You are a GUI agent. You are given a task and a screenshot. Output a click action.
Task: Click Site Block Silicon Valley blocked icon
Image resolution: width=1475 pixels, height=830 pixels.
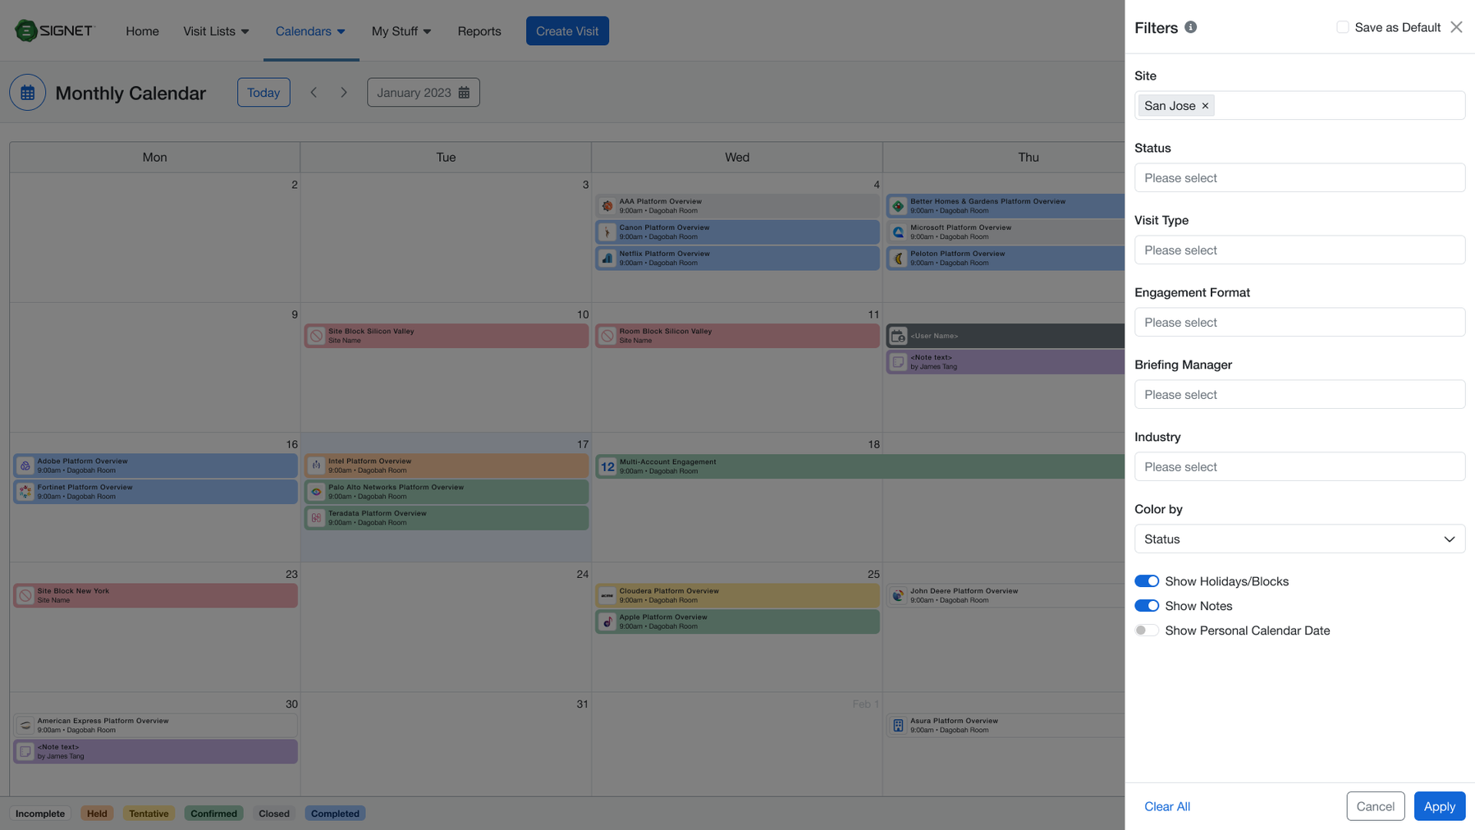point(316,336)
